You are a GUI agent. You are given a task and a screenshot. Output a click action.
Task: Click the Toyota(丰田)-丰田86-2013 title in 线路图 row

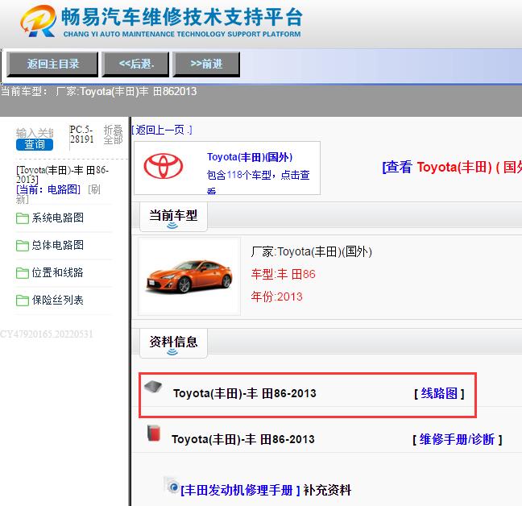coord(244,393)
